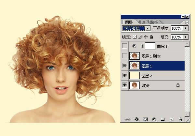This screenshot has width=195, height=136.
Task: Click the create new layer icon
Action: (172, 119)
